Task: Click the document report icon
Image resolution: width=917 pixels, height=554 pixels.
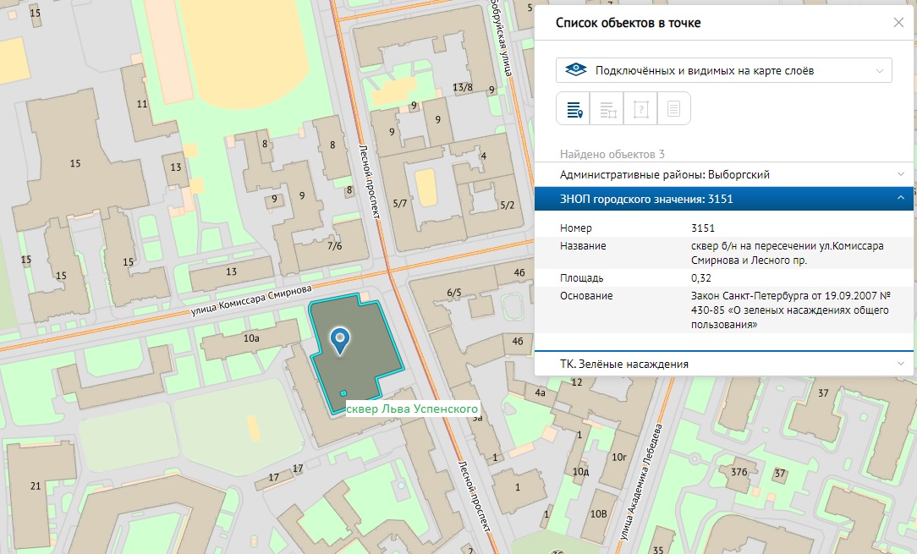Action: 674,109
